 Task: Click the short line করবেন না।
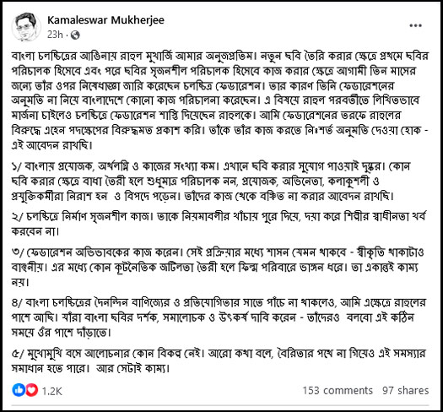35,231
